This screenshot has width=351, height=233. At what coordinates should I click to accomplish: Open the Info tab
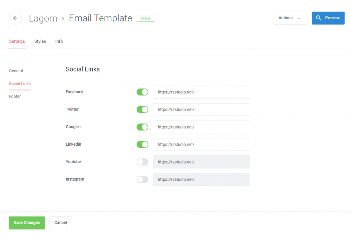pos(59,41)
